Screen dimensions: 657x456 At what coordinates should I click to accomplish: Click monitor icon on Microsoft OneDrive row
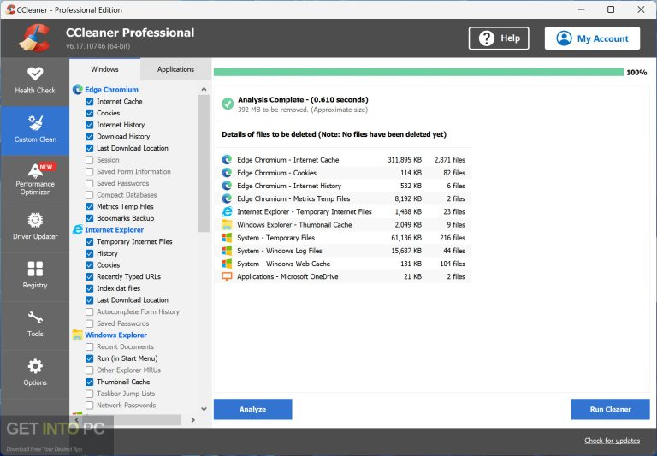tap(227, 276)
